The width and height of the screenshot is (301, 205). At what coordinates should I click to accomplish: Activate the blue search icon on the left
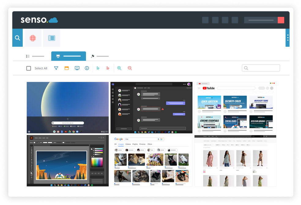(x=17, y=37)
